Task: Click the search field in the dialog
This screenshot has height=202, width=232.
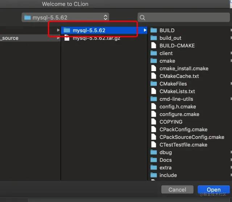Action: (x=184, y=17)
